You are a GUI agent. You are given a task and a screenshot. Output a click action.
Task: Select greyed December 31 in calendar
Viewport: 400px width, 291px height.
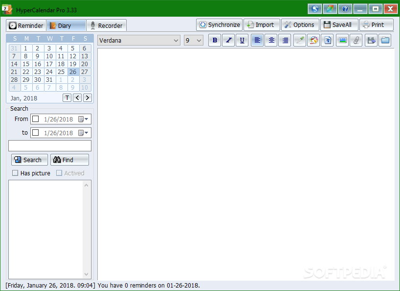14,48
